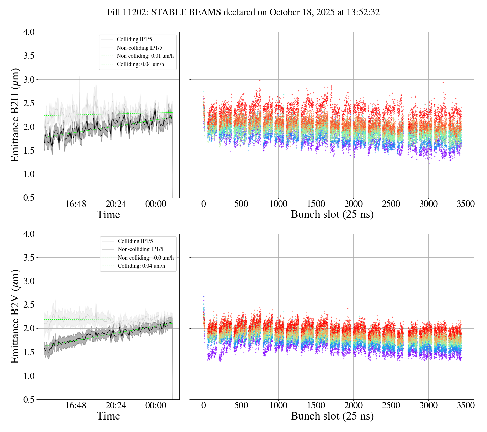Click the 16:48 time tick on top-left plot

pos(76,204)
